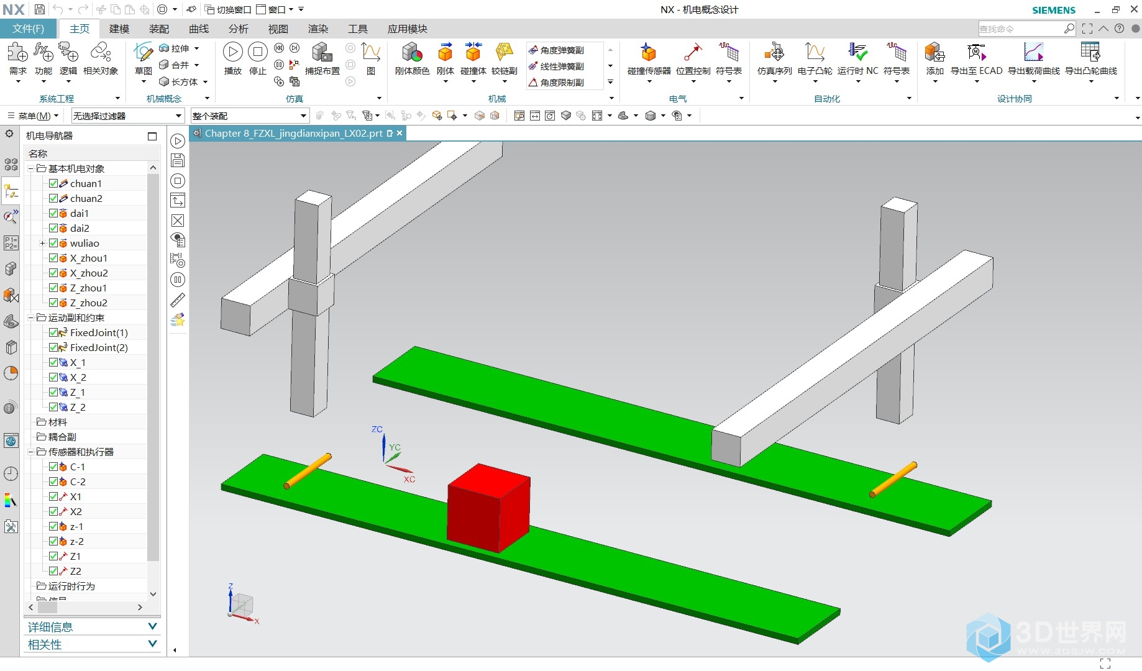Collapse the 传感器和执行器 folder

coord(30,452)
